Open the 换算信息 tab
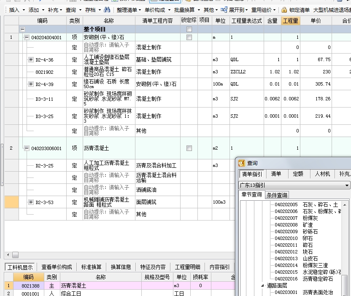The image size is (351, 296). (121, 267)
